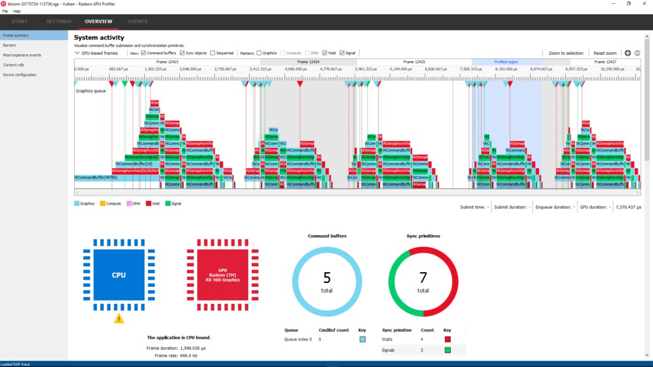
Task: Switch to the START tab
Action: point(20,21)
